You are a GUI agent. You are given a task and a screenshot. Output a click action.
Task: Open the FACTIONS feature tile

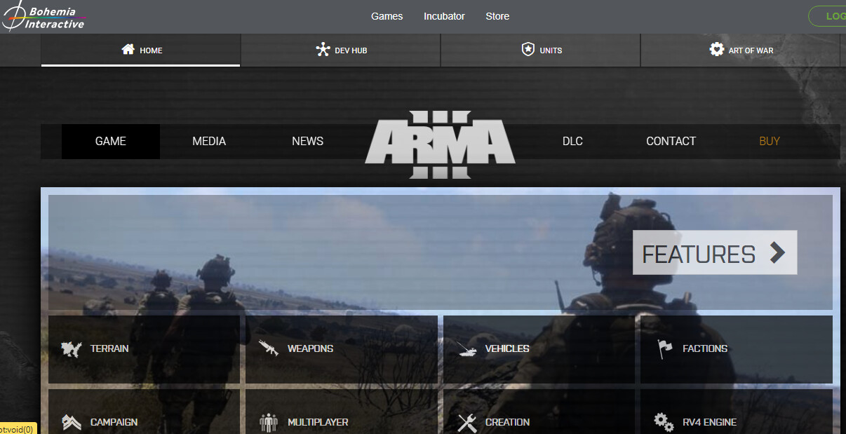pos(737,349)
